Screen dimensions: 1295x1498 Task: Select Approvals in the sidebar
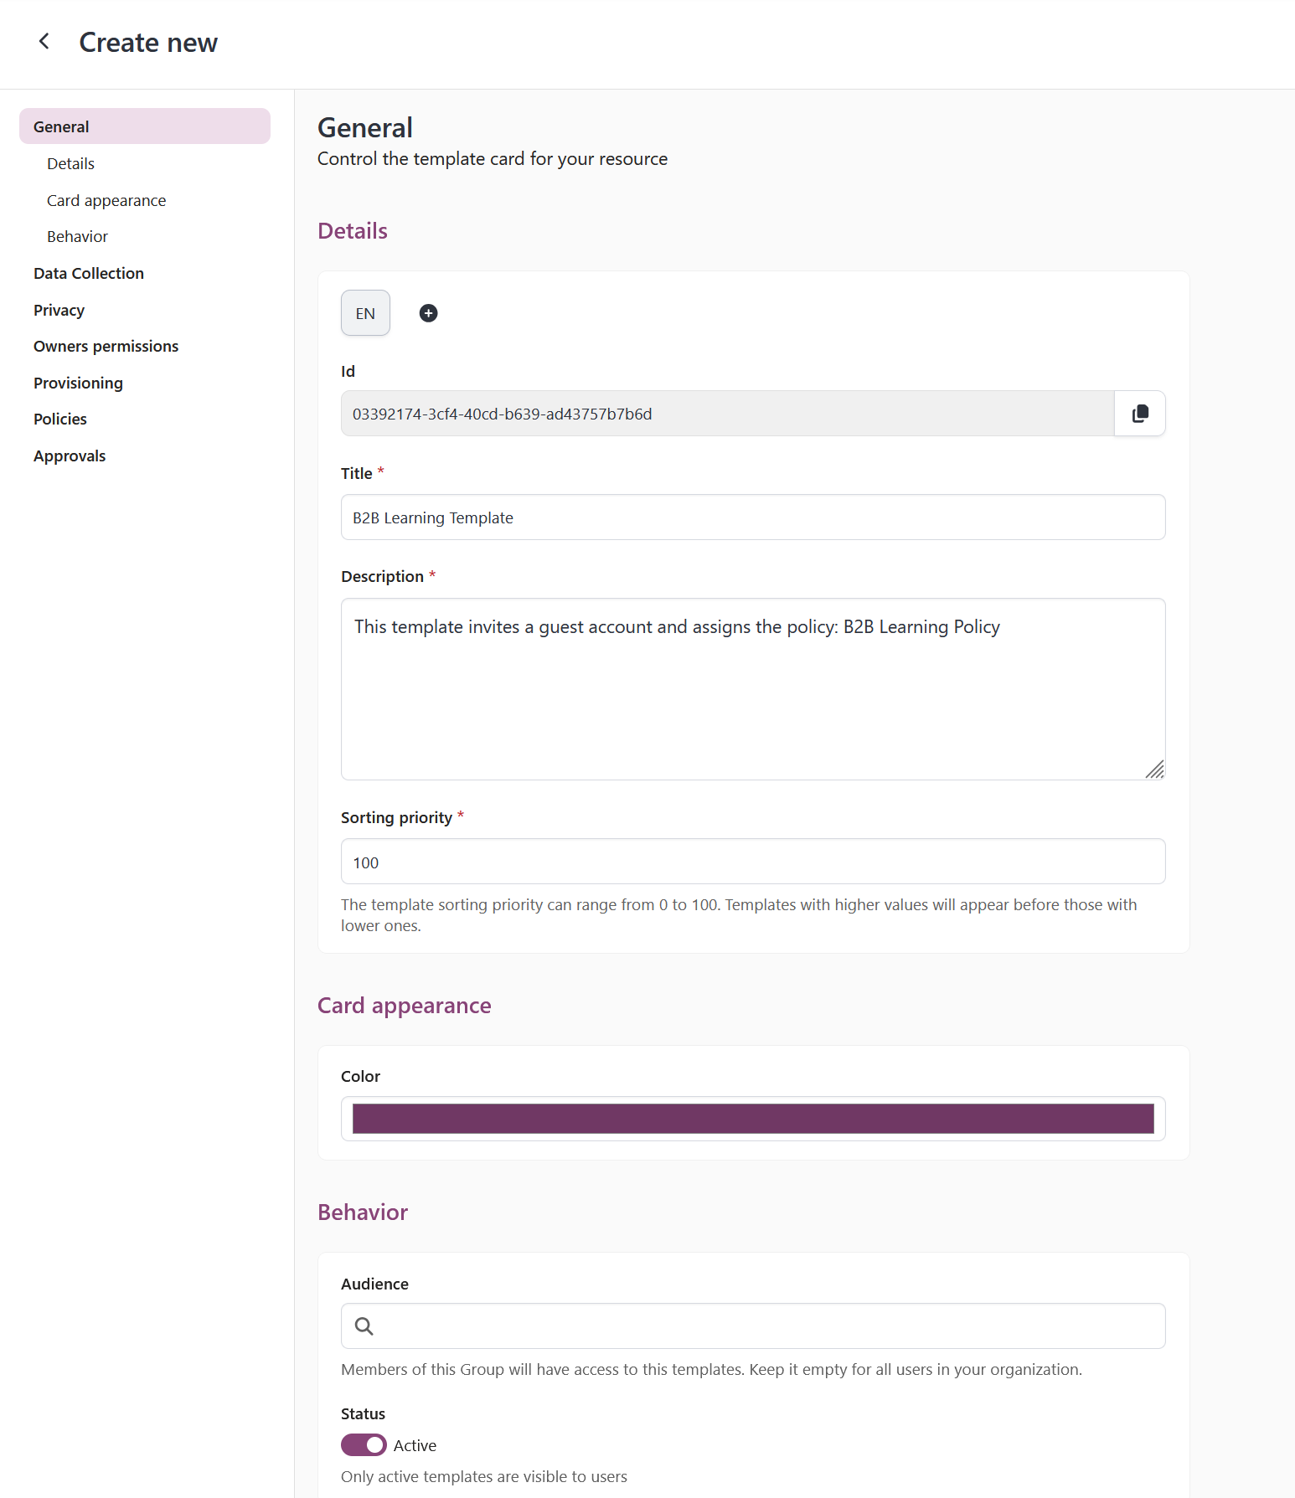[70, 455]
